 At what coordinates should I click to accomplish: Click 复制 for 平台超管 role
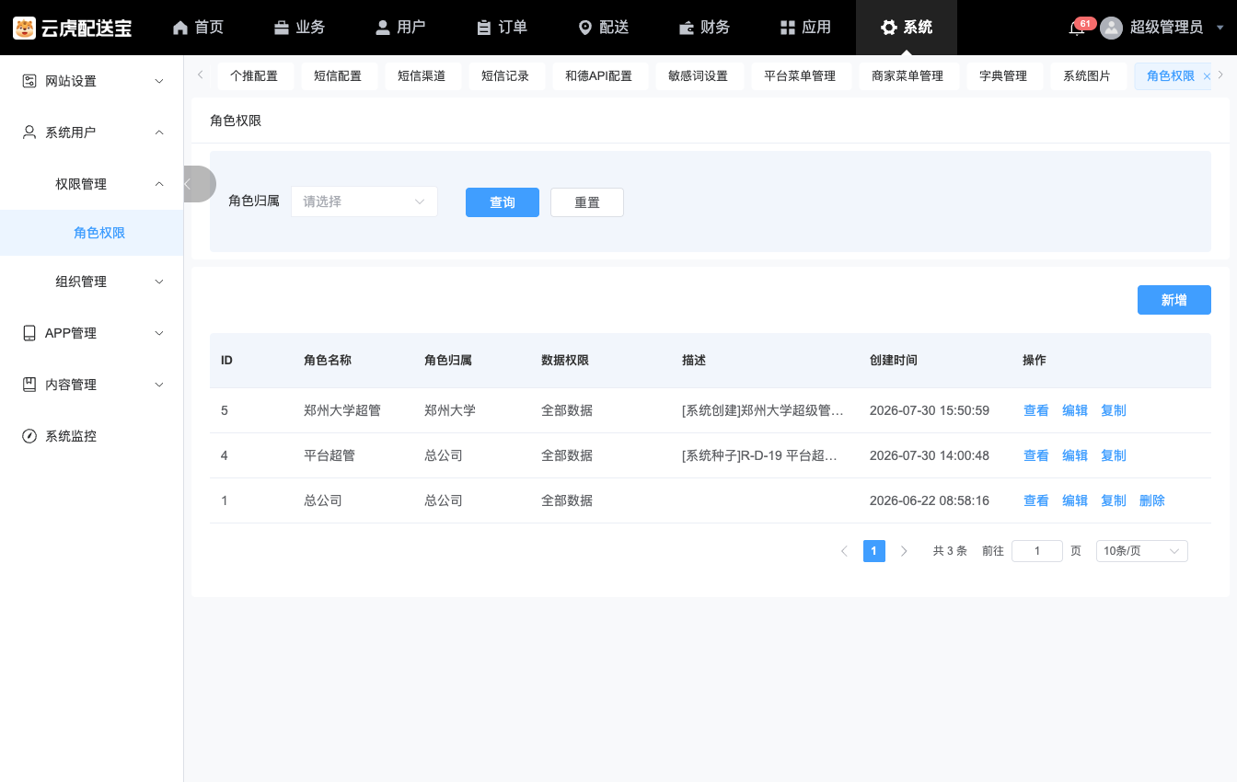pyautogui.click(x=1114, y=455)
